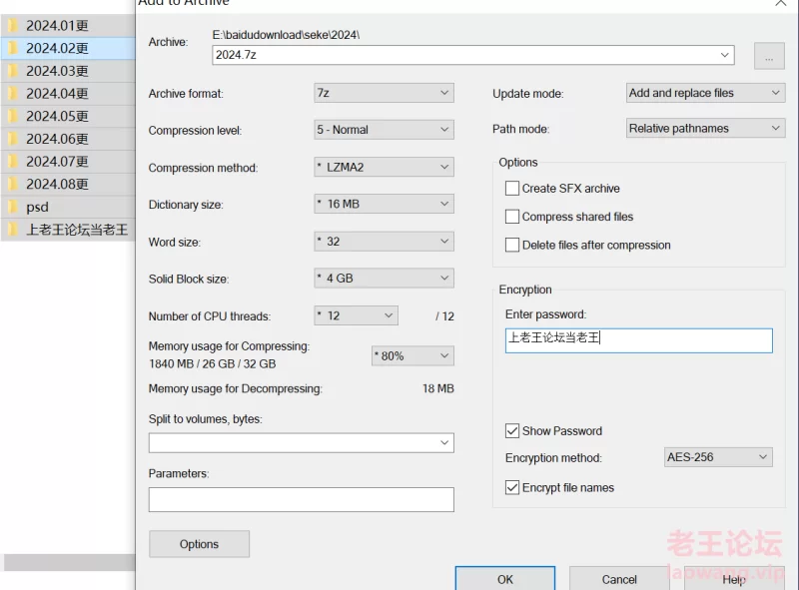Viewport: 799px width, 590px height.
Task: Select the 2024.07更 folder row
Action: click(68, 161)
